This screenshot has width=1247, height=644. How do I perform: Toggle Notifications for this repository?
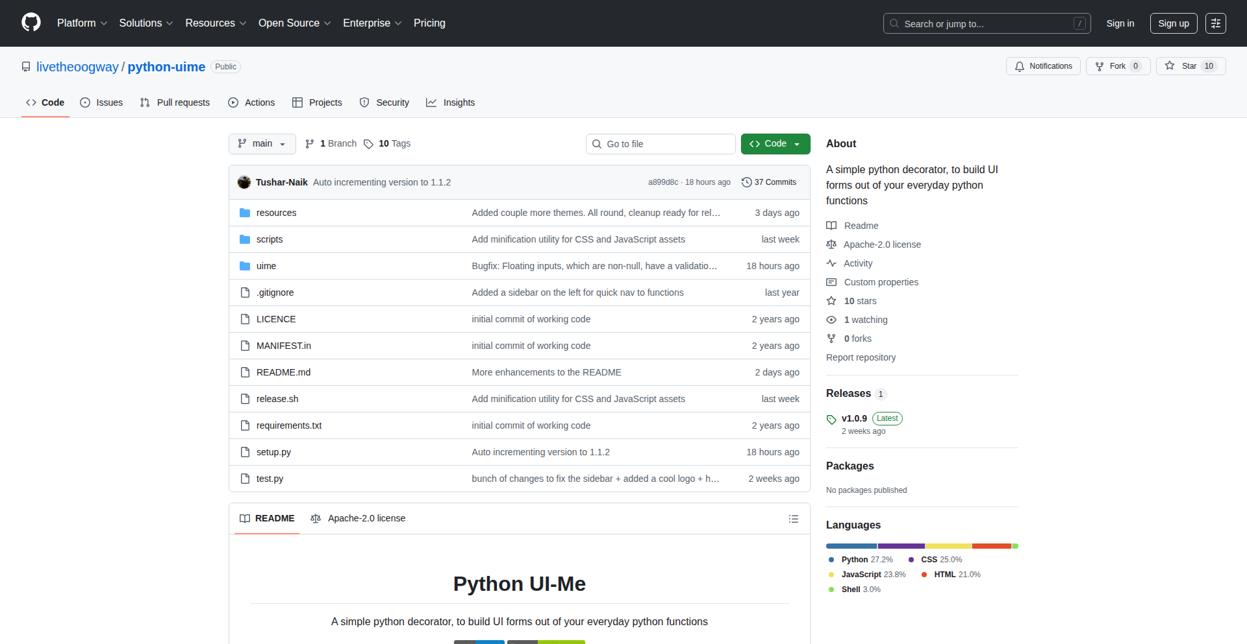[x=1042, y=66]
